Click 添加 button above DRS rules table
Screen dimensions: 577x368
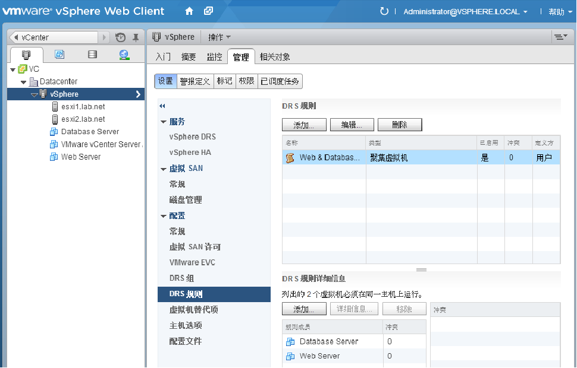click(304, 125)
